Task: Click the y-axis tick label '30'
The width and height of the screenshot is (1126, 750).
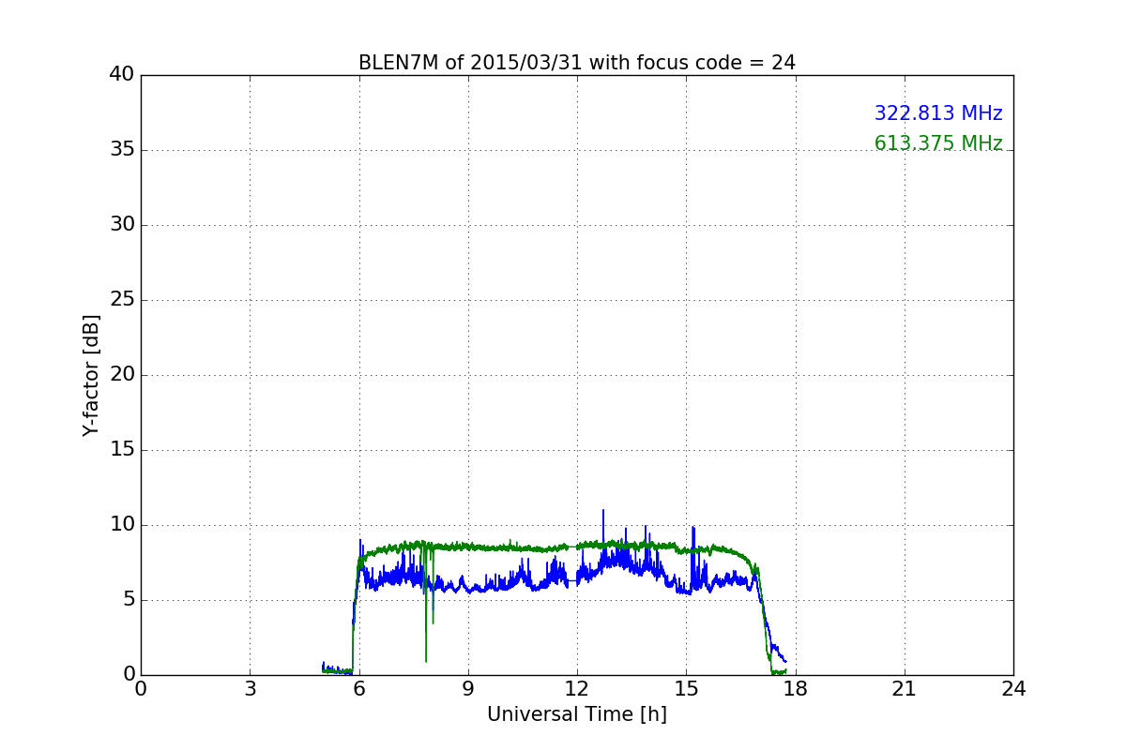Action: (x=122, y=225)
